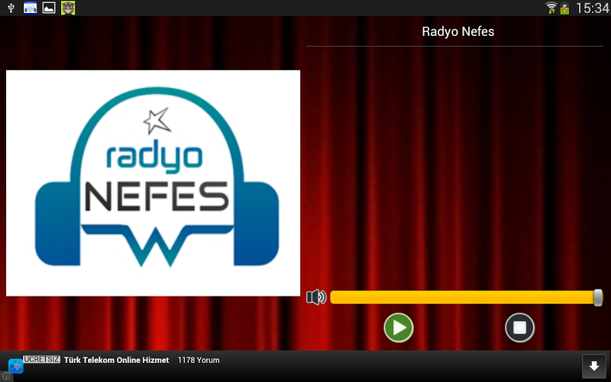Image resolution: width=611 pixels, height=382 pixels.
Task: Tap the Wi-Fi signal icon
Action: click(x=551, y=8)
